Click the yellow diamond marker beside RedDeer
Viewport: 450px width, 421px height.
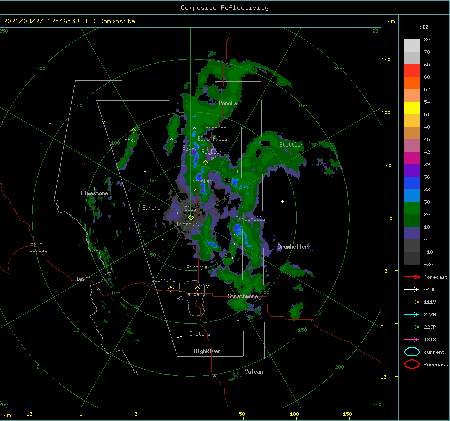click(x=205, y=163)
